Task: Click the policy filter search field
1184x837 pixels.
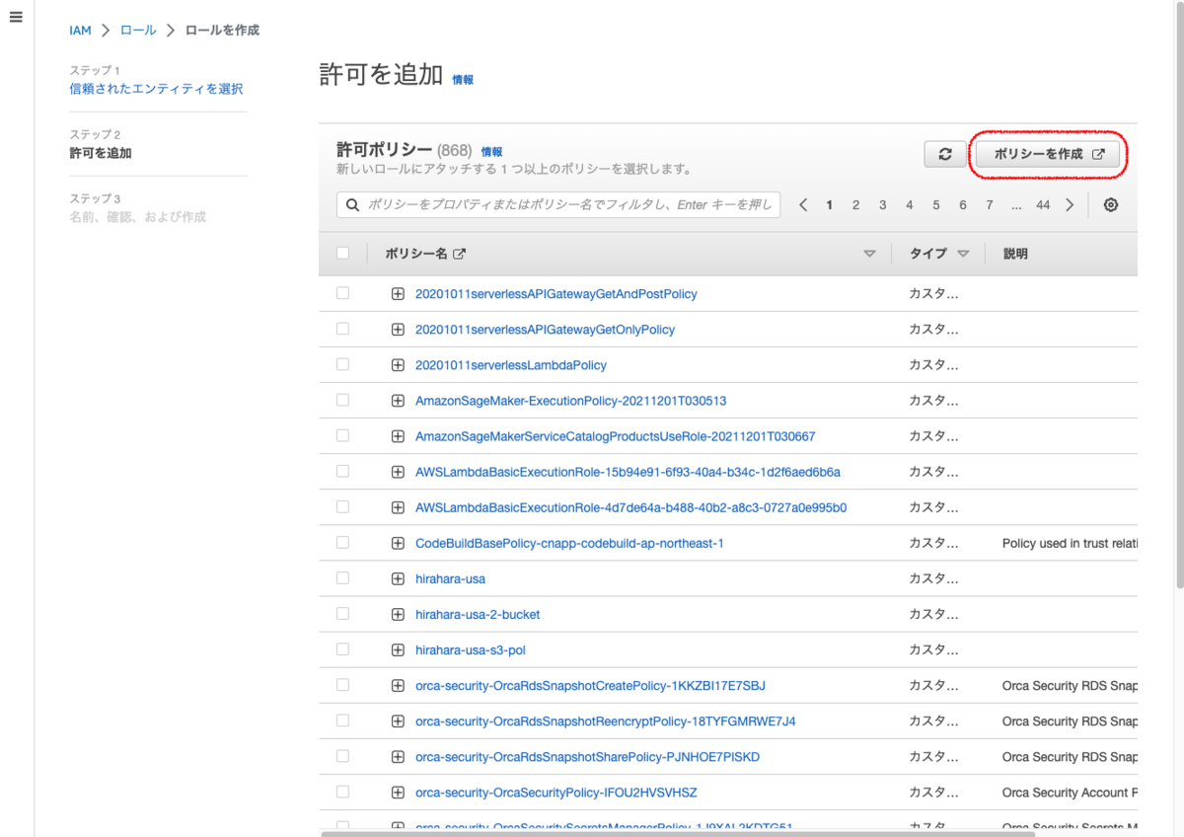Action: (x=553, y=204)
